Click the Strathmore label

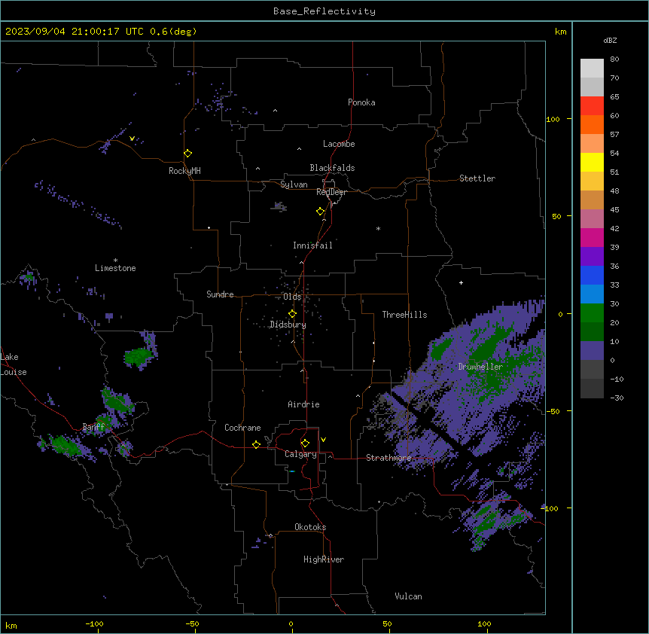click(388, 458)
